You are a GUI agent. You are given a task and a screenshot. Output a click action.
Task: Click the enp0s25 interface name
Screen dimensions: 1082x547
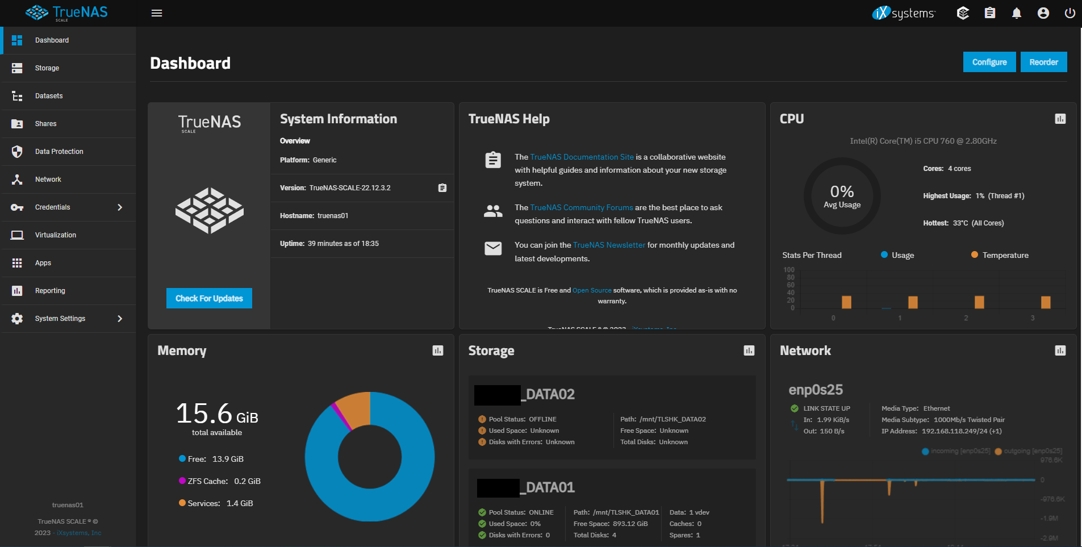pyautogui.click(x=816, y=390)
